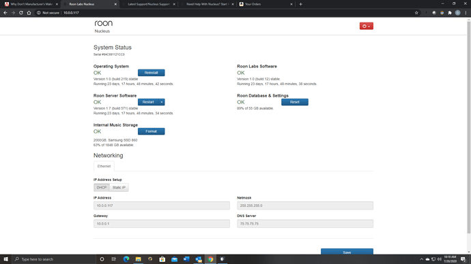Switch to Need Help With Nucleus tab

(207, 4)
